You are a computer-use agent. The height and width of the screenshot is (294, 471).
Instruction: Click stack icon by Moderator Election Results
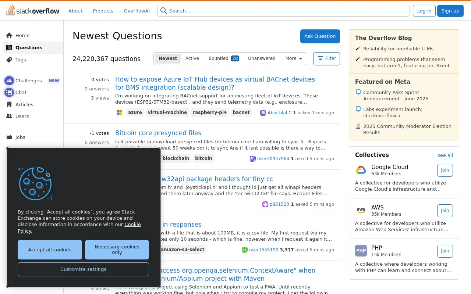[358, 126]
